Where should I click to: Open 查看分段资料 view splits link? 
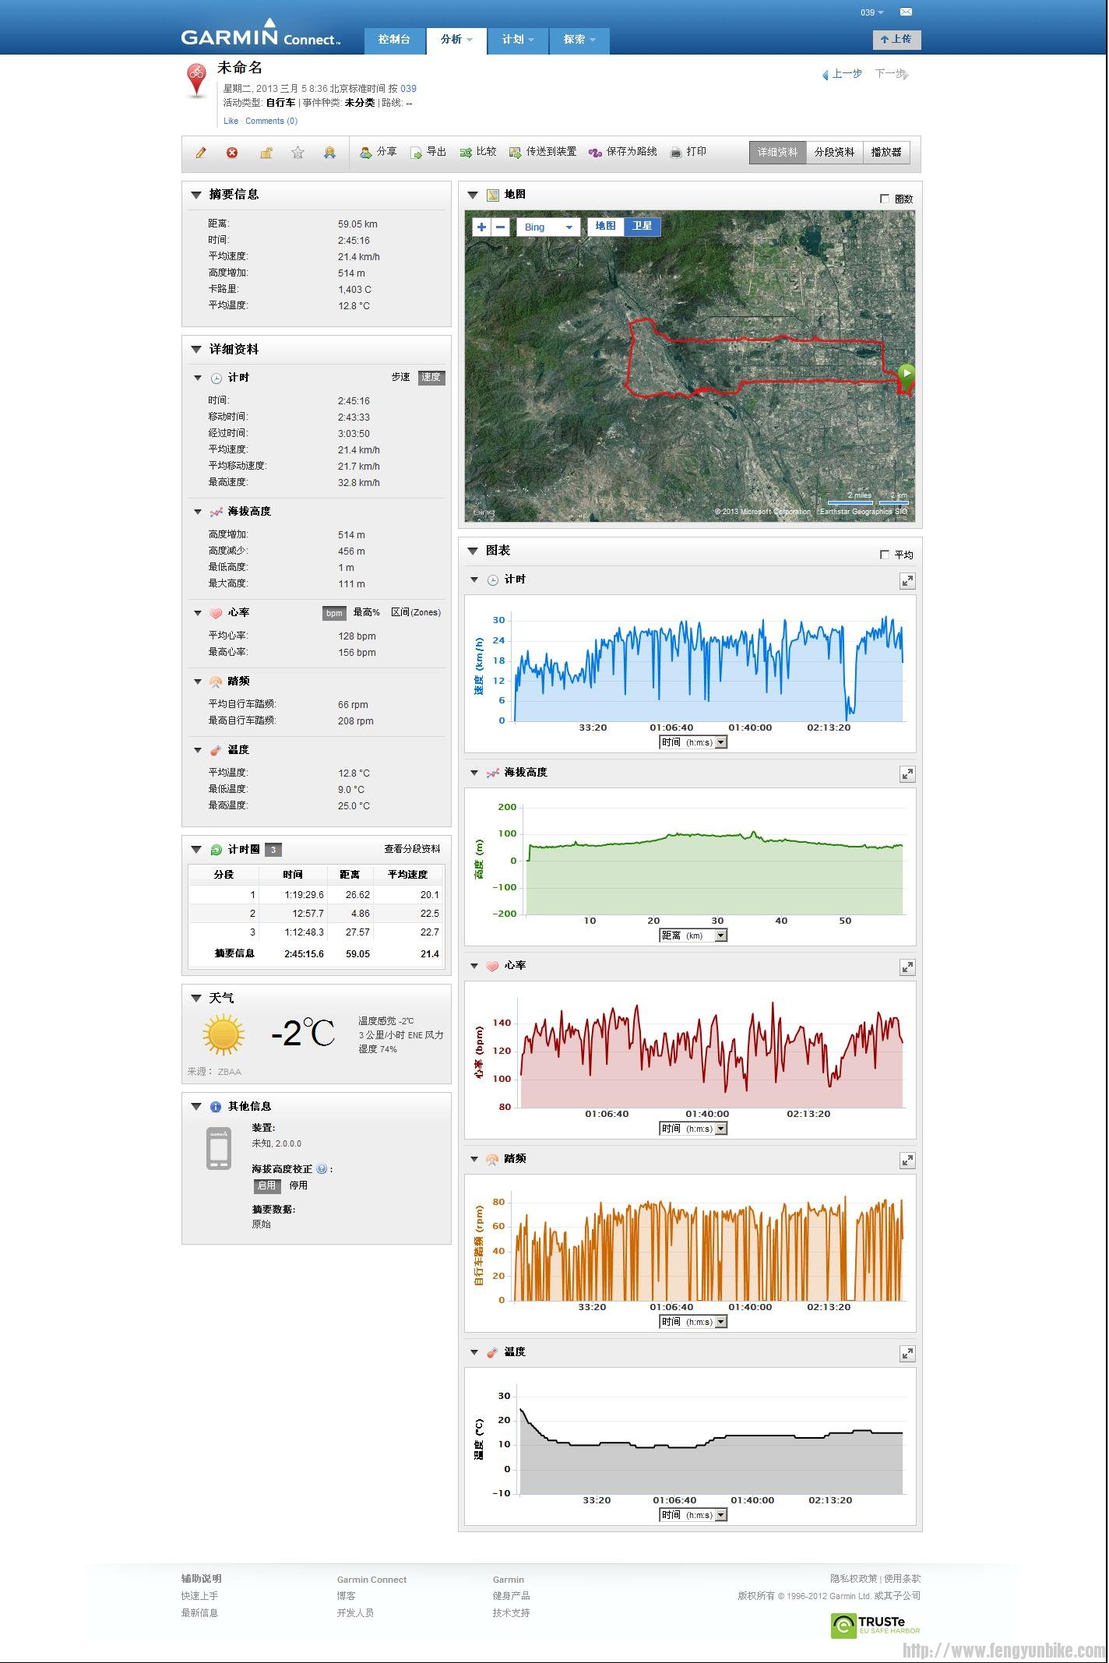pyautogui.click(x=412, y=849)
